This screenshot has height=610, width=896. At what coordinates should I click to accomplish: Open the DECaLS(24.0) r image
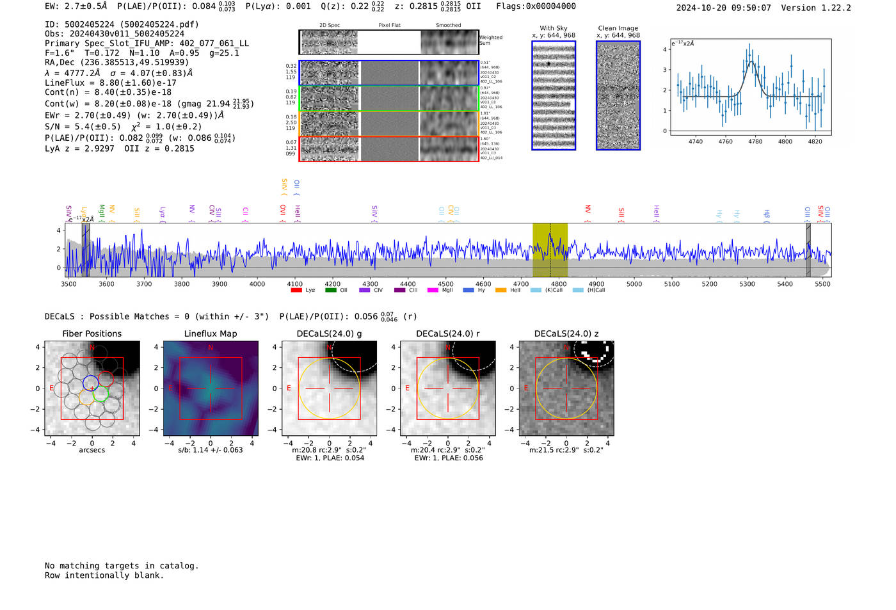(x=448, y=388)
